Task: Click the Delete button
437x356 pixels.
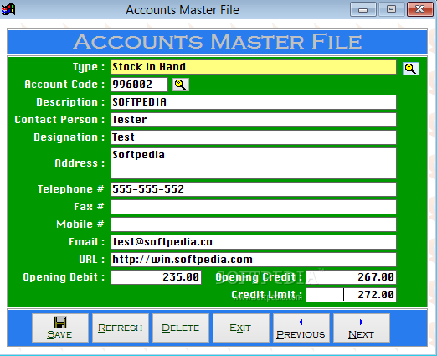Action: (x=181, y=328)
